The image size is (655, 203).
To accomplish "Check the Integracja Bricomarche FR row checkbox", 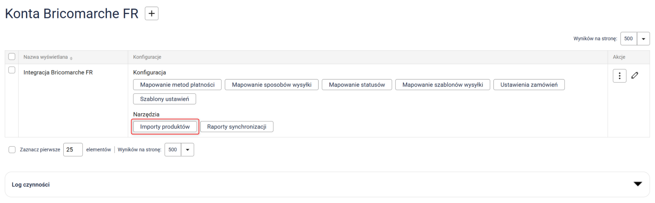I will pos(12,70).
